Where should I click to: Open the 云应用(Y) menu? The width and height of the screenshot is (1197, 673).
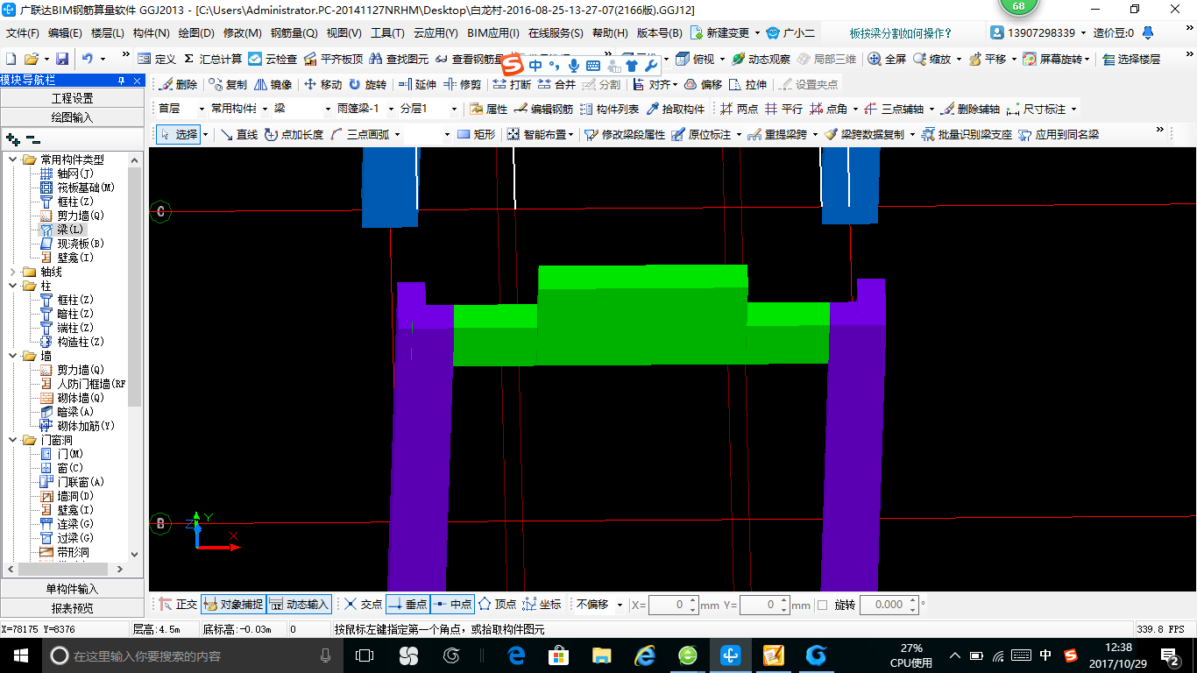pyautogui.click(x=436, y=33)
